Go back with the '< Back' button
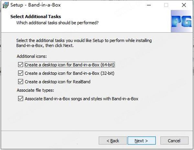Viewport: 194px width, 150px height. pyautogui.click(x=113, y=141)
